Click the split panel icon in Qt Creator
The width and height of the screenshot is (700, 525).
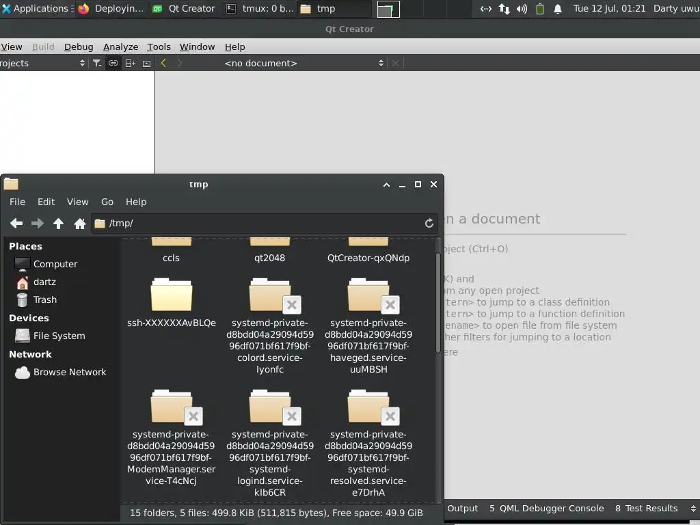[130, 64]
